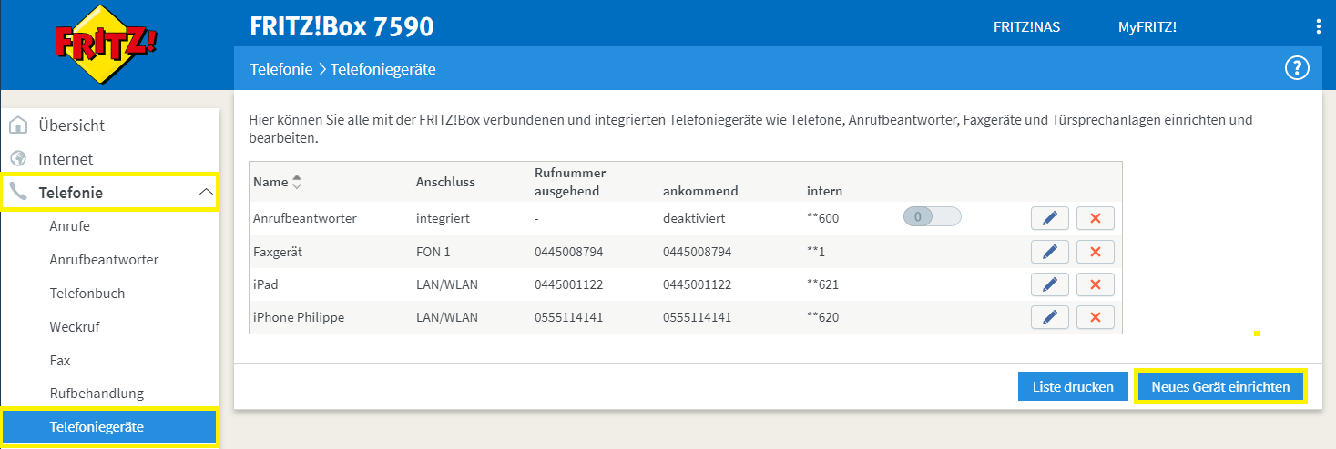Viewport: 1336px width, 449px height.
Task: Open the help question mark icon
Action: (1296, 68)
